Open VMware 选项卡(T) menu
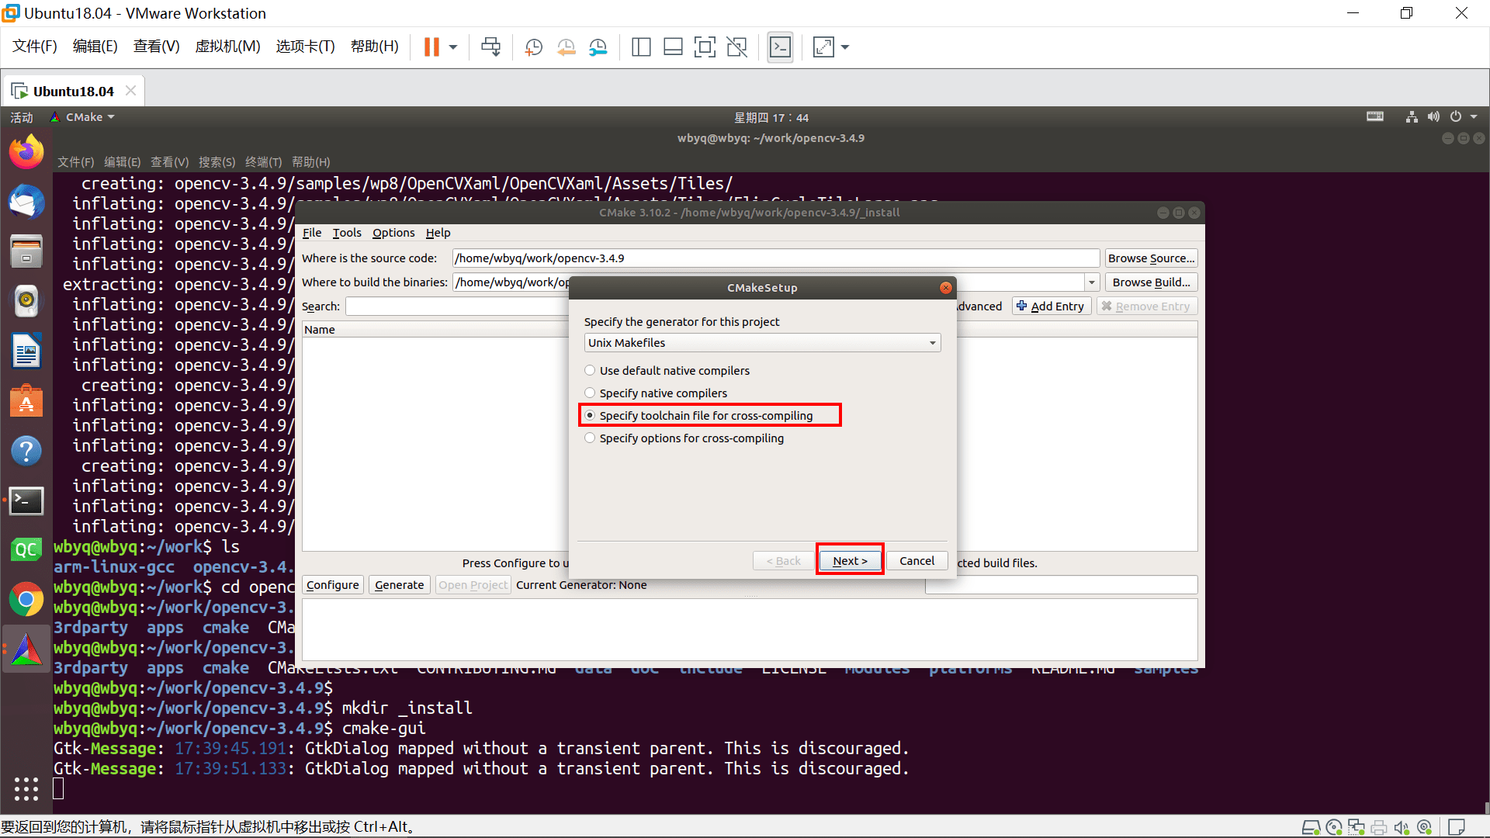The width and height of the screenshot is (1490, 838). tap(305, 47)
